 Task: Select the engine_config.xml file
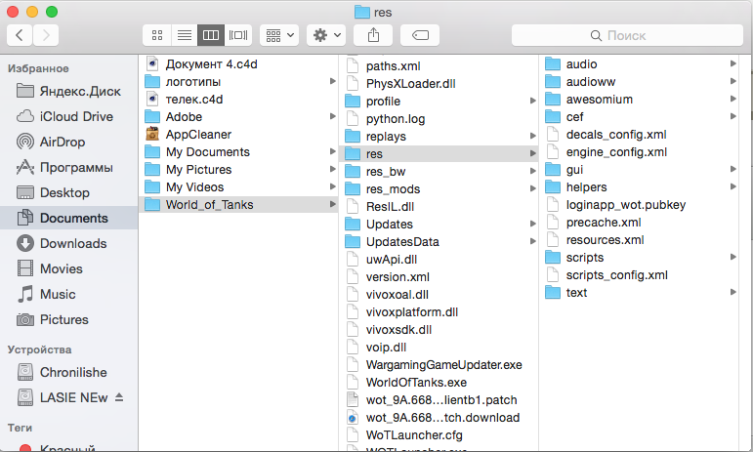[x=615, y=152]
